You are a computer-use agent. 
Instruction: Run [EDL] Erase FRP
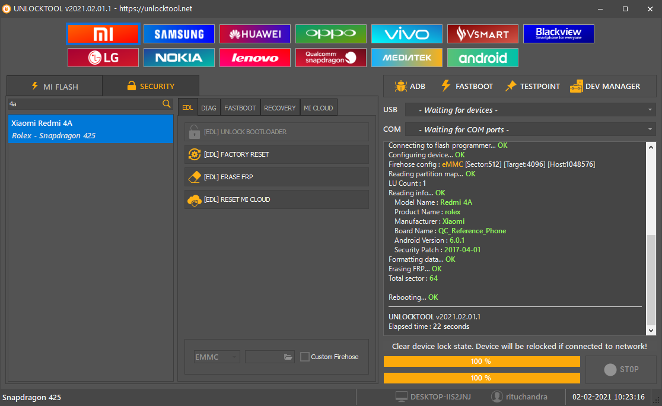(x=276, y=177)
